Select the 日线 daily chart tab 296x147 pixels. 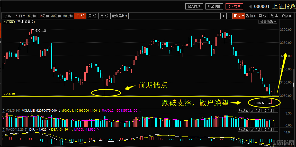80,16
